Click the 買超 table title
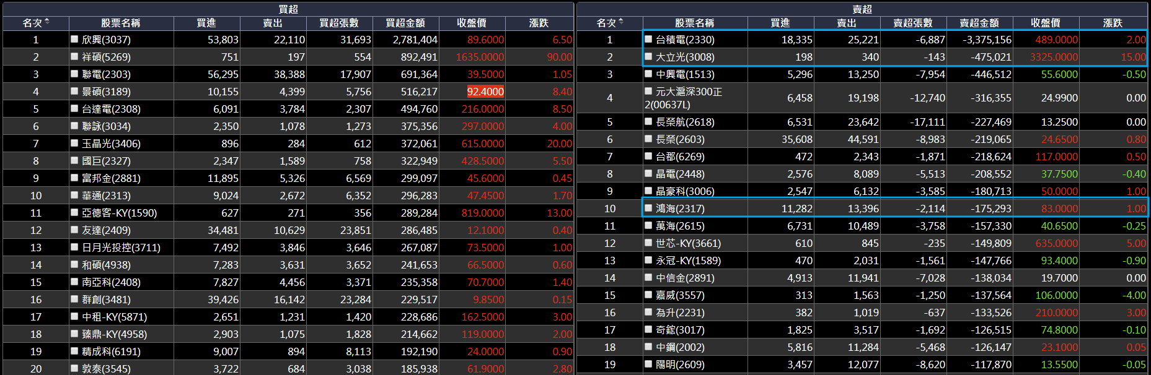 pos(288,9)
